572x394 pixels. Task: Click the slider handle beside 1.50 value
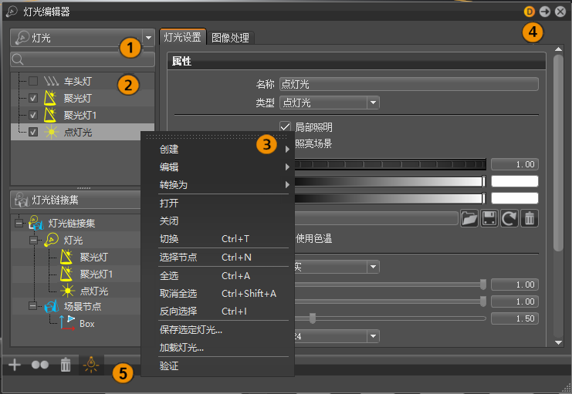click(x=313, y=318)
